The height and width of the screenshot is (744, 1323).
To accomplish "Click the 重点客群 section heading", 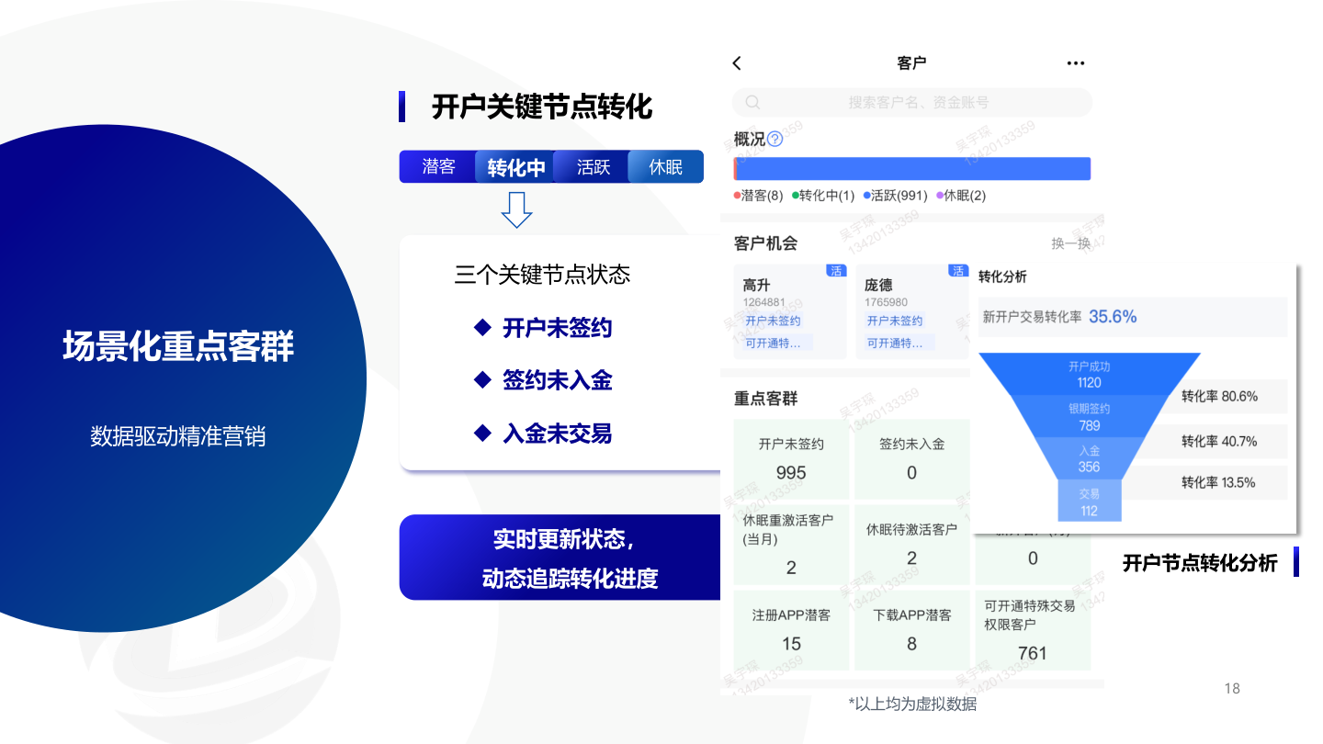I will click(x=765, y=399).
